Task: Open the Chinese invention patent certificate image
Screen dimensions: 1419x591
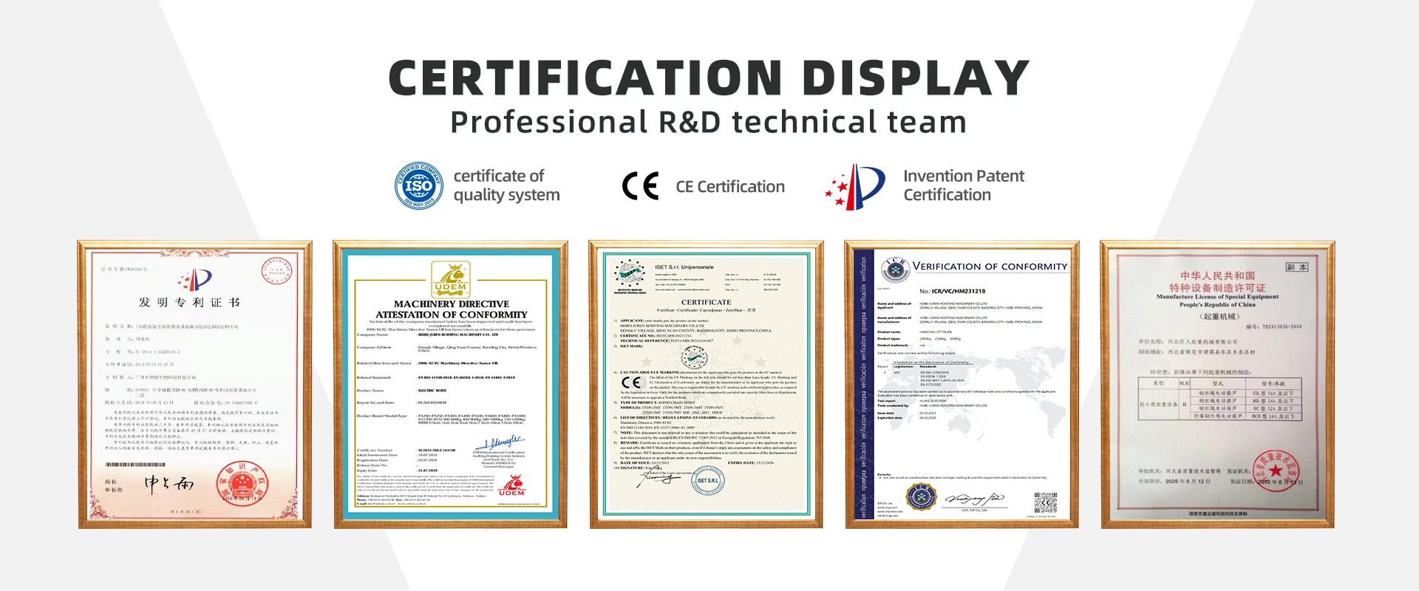Action: coord(195,384)
